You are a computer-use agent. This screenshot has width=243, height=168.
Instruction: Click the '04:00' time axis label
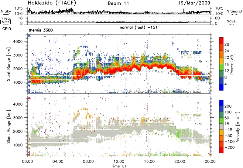pyautogui.click(x=58, y=162)
